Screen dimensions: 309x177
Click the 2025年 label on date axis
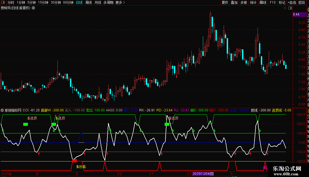tap(6, 174)
